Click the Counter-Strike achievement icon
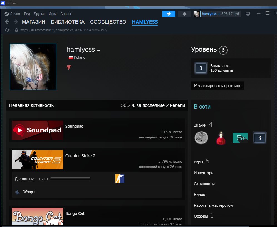277x227 pixels. coord(120,179)
